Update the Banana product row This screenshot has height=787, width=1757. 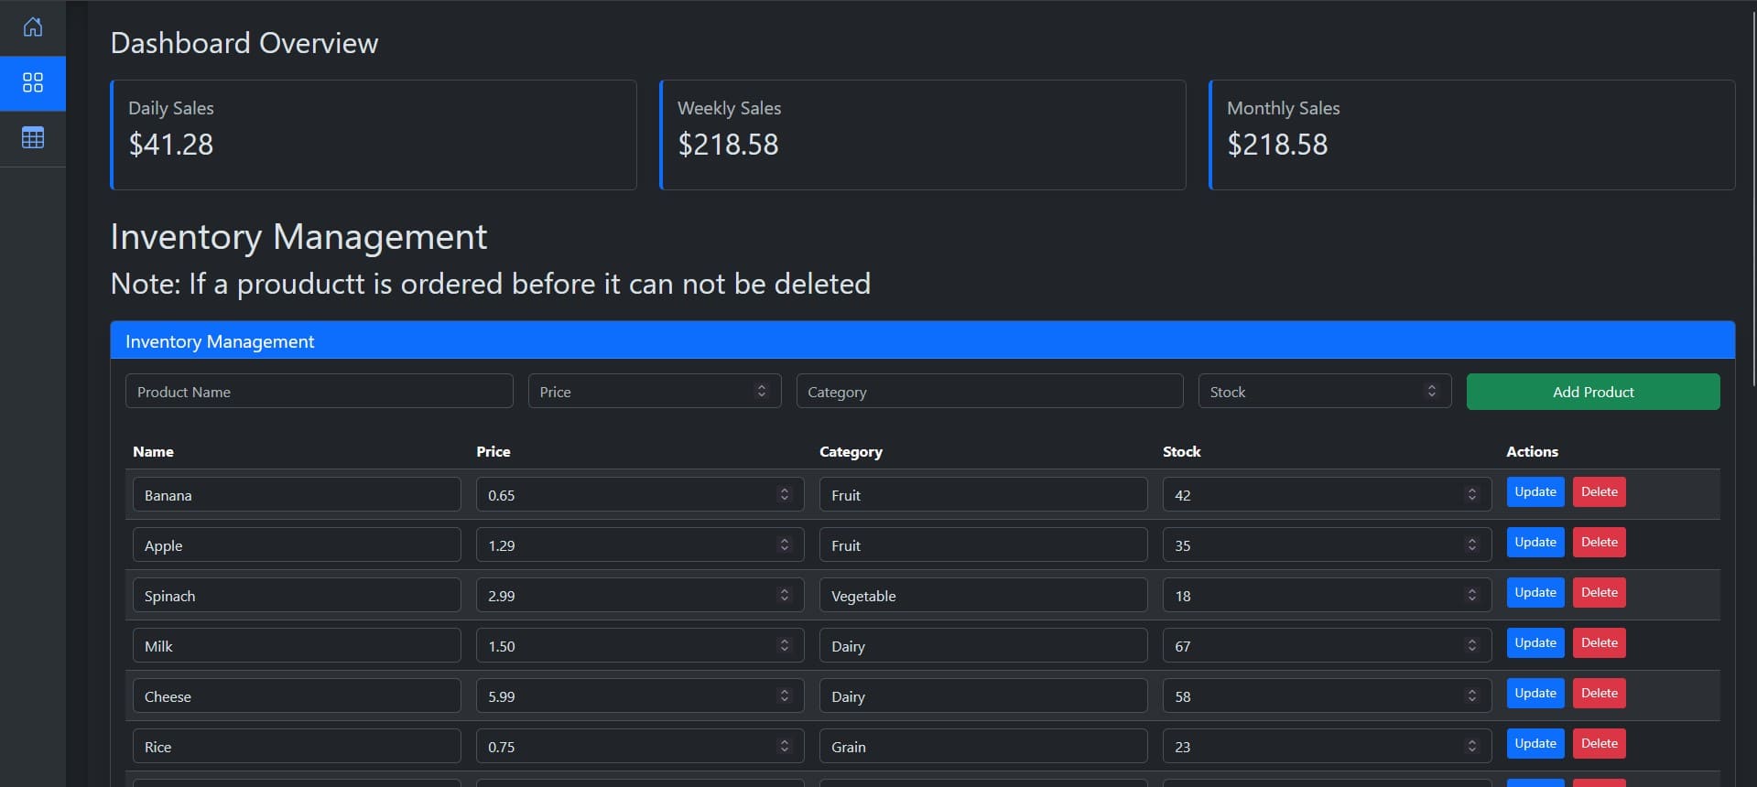point(1535,492)
